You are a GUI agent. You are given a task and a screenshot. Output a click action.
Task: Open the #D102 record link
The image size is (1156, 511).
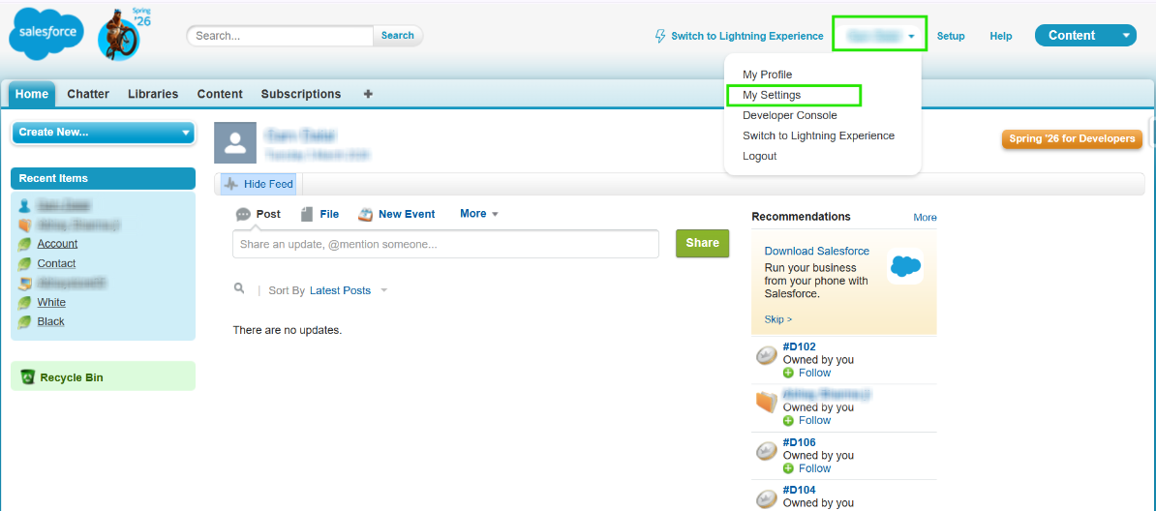click(x=799, y=346)
